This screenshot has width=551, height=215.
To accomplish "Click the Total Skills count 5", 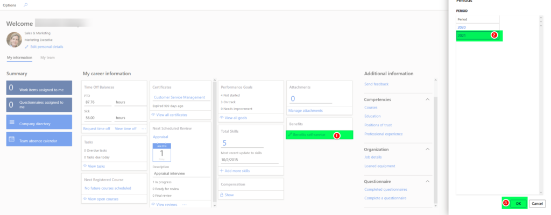I will 242,143.
